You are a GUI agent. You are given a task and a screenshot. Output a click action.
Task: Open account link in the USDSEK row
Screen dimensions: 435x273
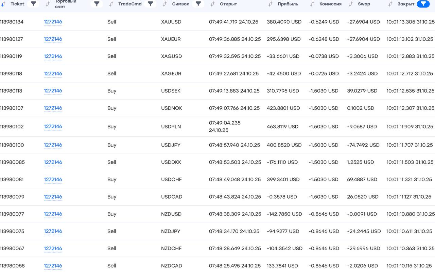pos(53,91)
